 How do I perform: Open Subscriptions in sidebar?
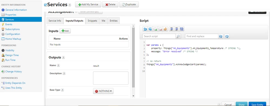click(x=12, y=29)
